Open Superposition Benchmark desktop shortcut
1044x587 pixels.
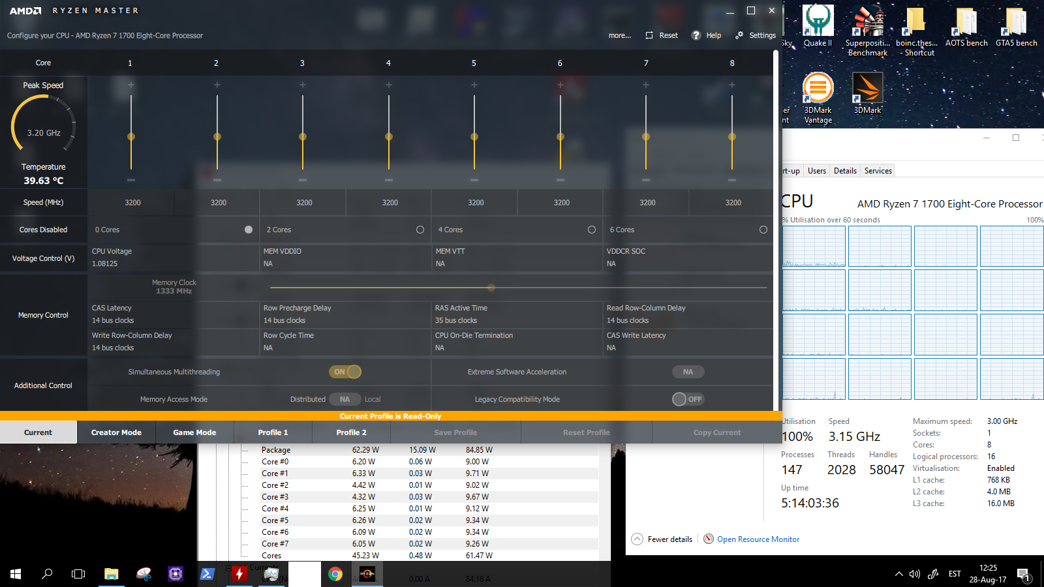tap(868, 31)
